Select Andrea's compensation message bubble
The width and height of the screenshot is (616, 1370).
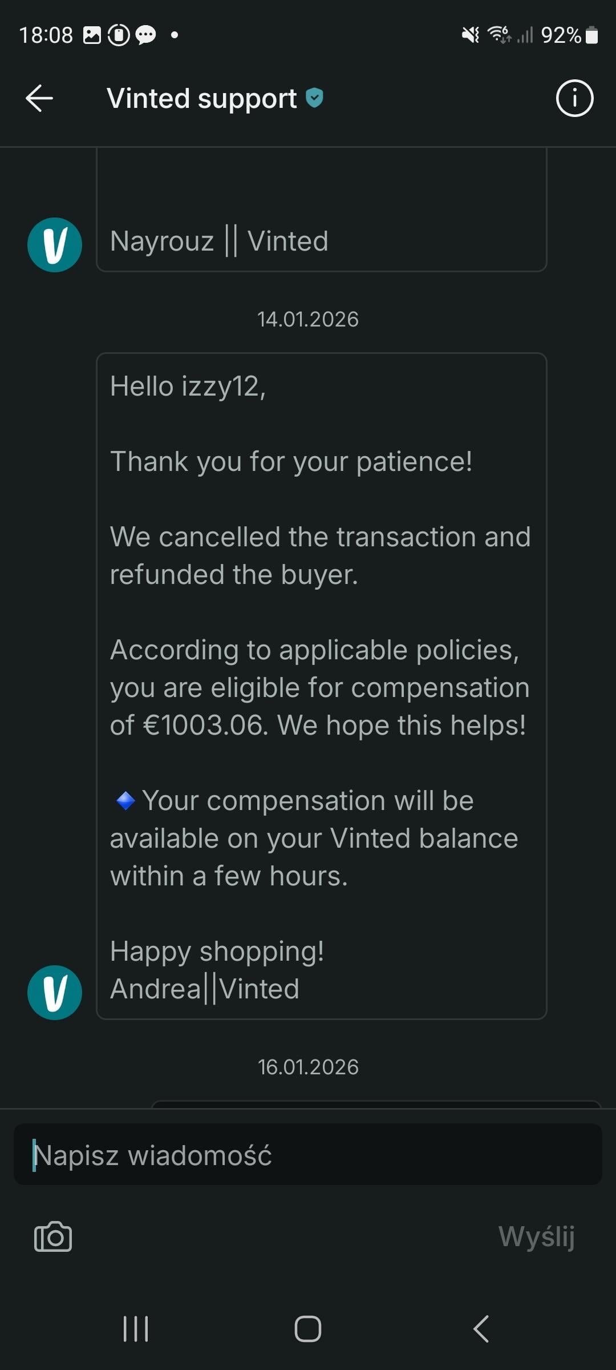point(322,685)
